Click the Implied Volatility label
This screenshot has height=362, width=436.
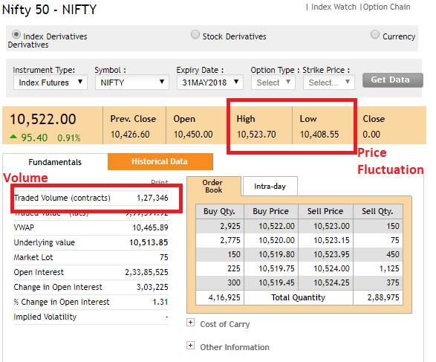(45, 317)
